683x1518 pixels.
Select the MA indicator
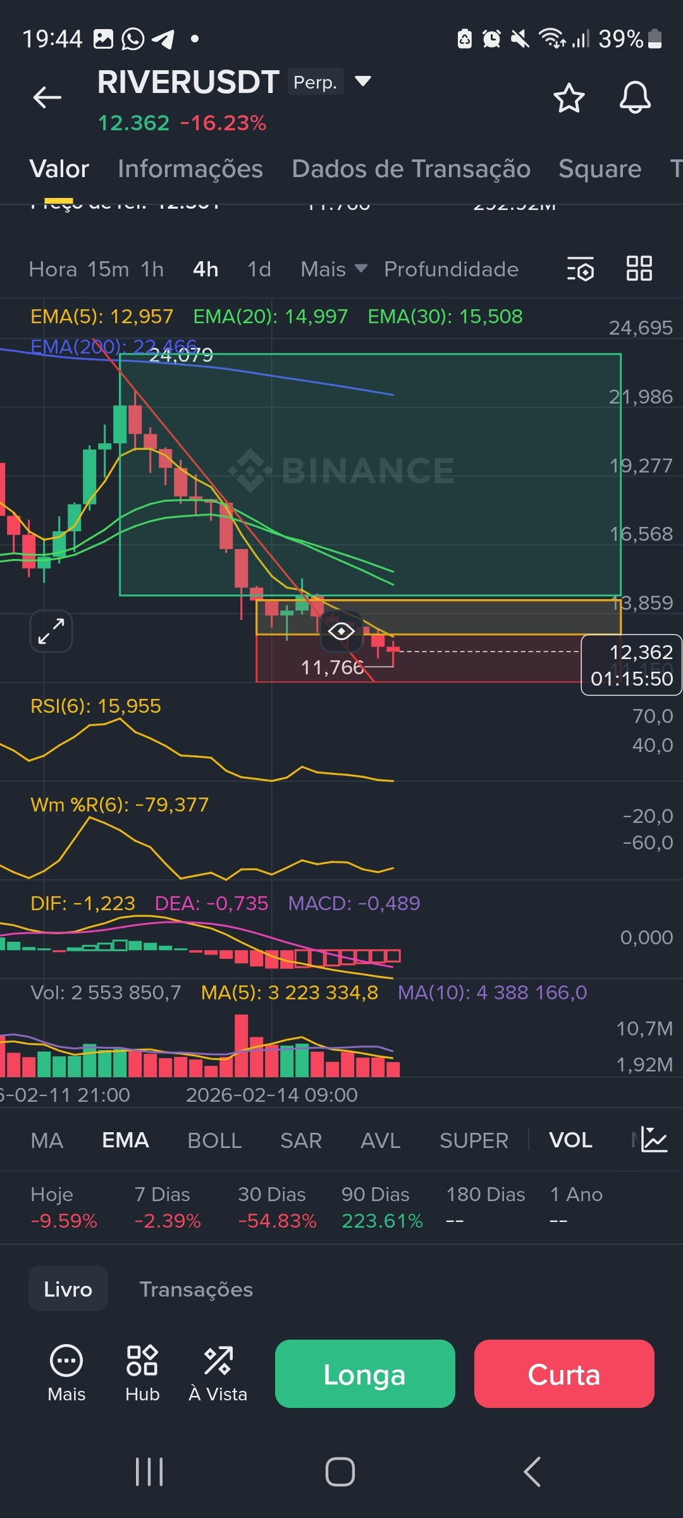tap(47, 1140)
